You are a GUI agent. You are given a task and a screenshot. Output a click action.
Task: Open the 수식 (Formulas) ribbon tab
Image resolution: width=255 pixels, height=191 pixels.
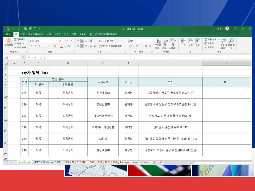[x=49, y=34]
